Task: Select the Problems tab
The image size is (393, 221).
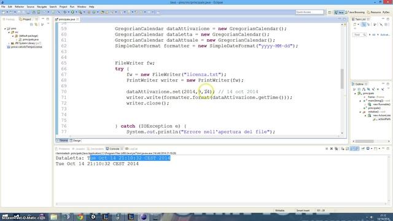Action: pos(63,149)
